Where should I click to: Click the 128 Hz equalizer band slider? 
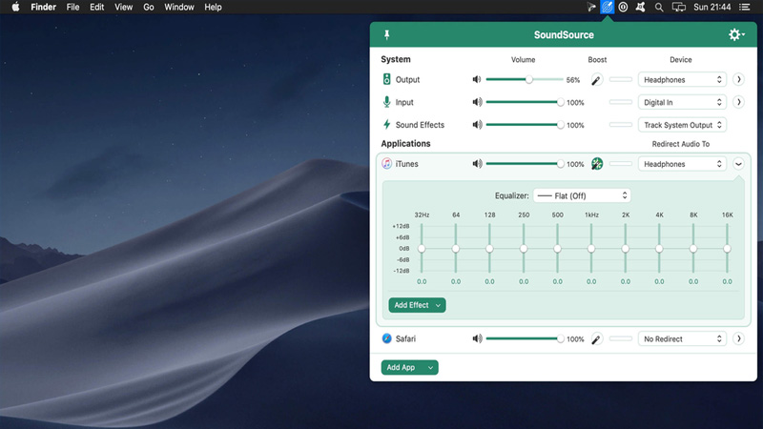click(x=489, y=249)
